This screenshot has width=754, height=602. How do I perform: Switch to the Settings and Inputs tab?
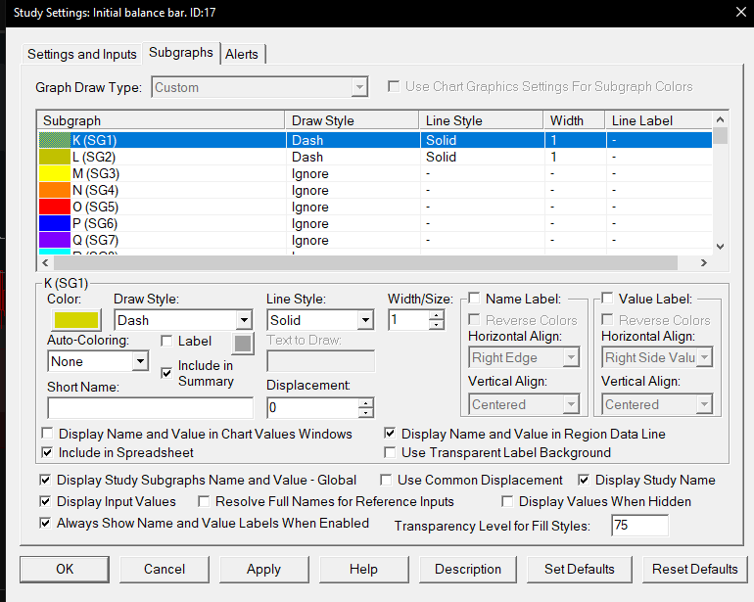coord(82,54)
